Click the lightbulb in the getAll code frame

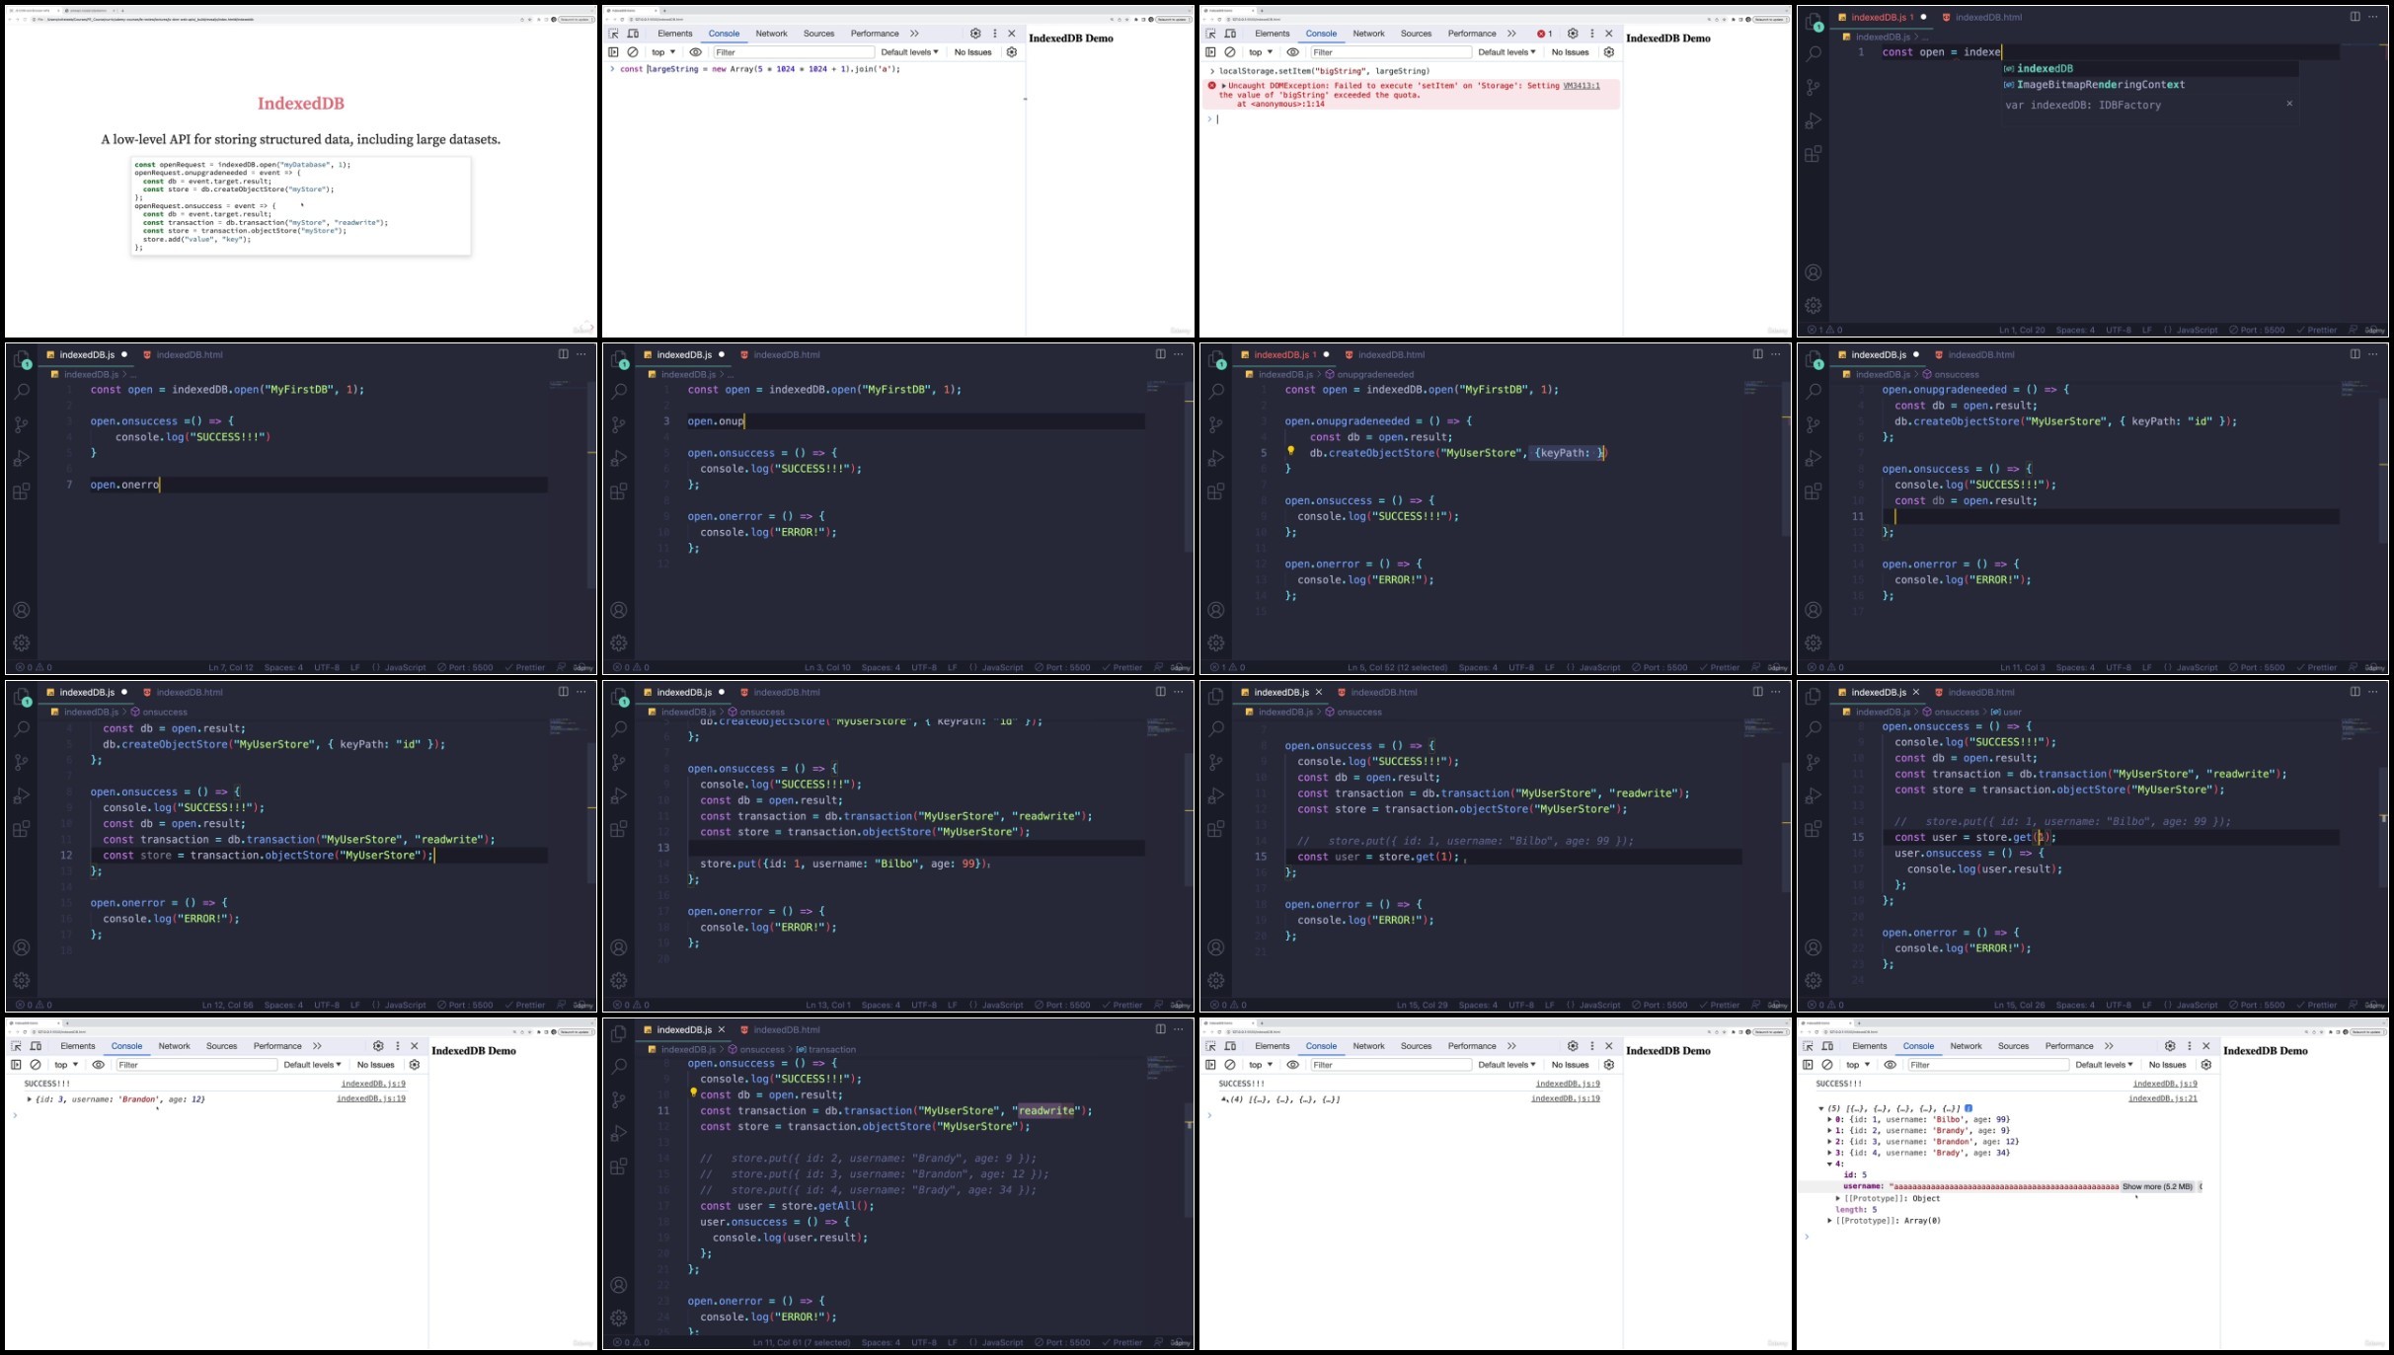[693, 1092]
